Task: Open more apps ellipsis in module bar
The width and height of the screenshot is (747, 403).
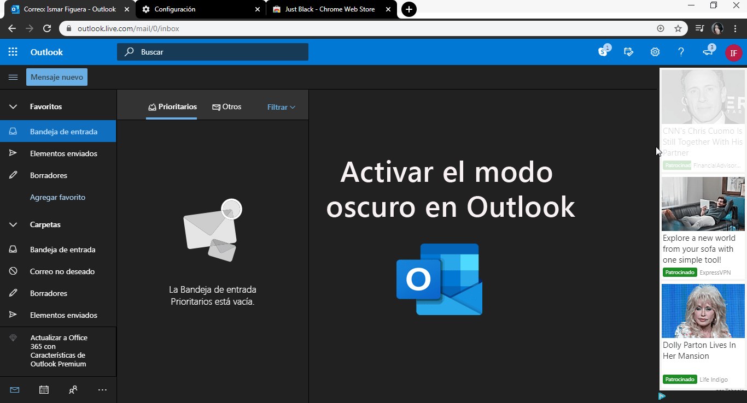Action: click(102, 390)
